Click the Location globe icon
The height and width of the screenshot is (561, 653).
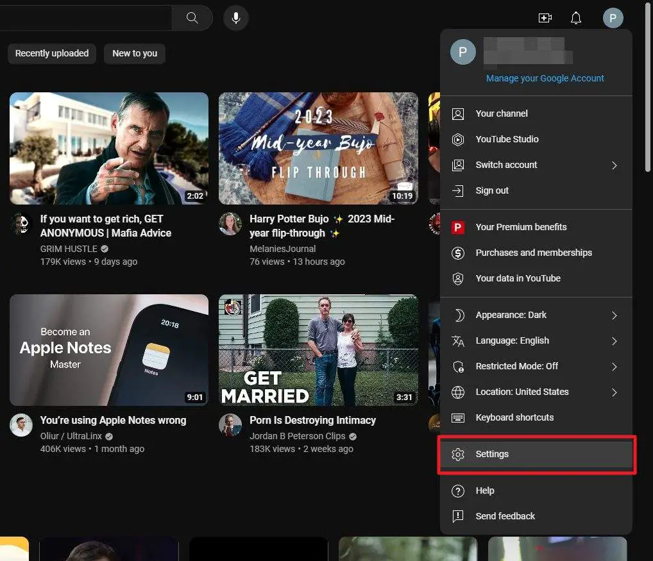458,392
